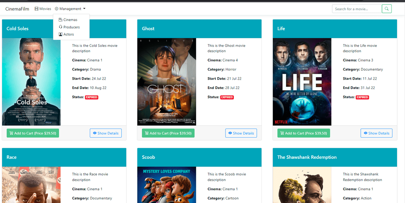The image size is (405, 203).
Task: Go to the CinemaFilm home brand link
Action: point(17,9)
